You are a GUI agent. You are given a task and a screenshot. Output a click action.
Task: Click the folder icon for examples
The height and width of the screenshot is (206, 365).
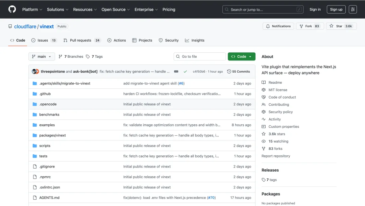pyautogui.click(x=35, y=125)
